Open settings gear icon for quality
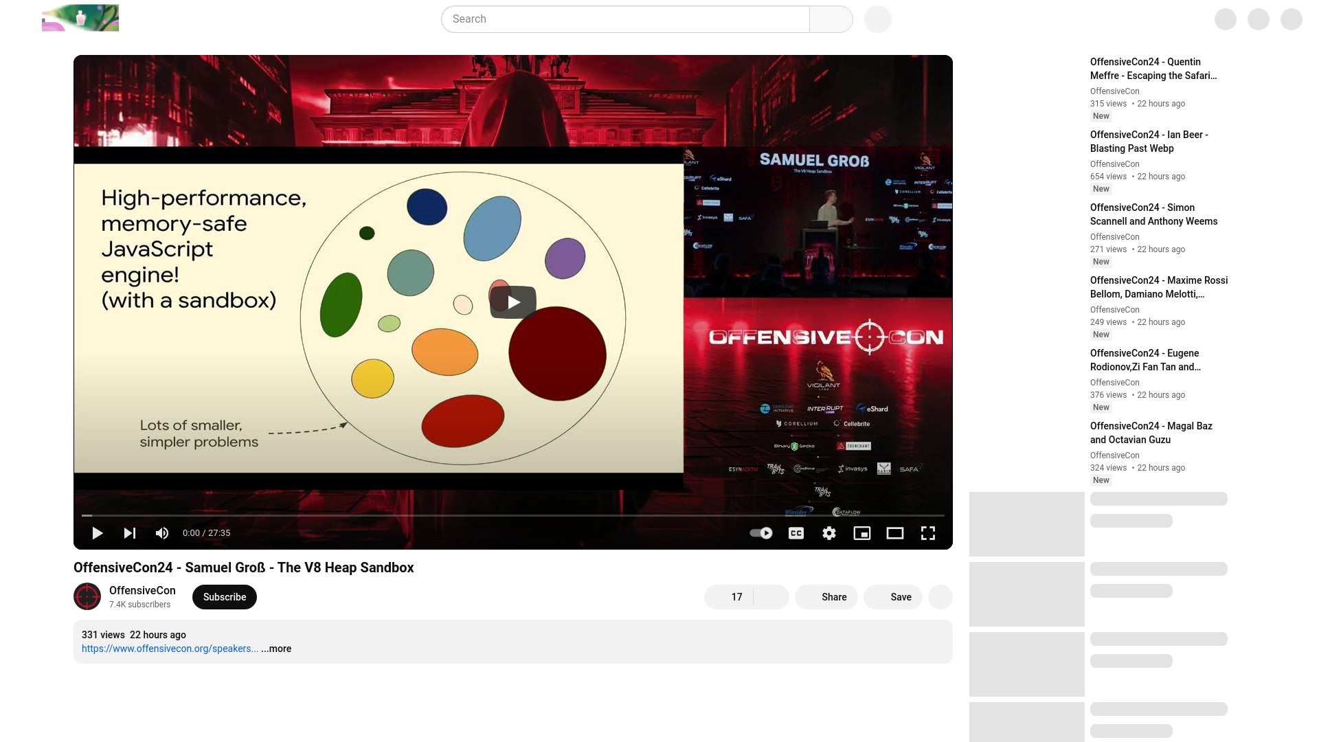Screen dimensions: 1319x742 click(x=829, y=532)
